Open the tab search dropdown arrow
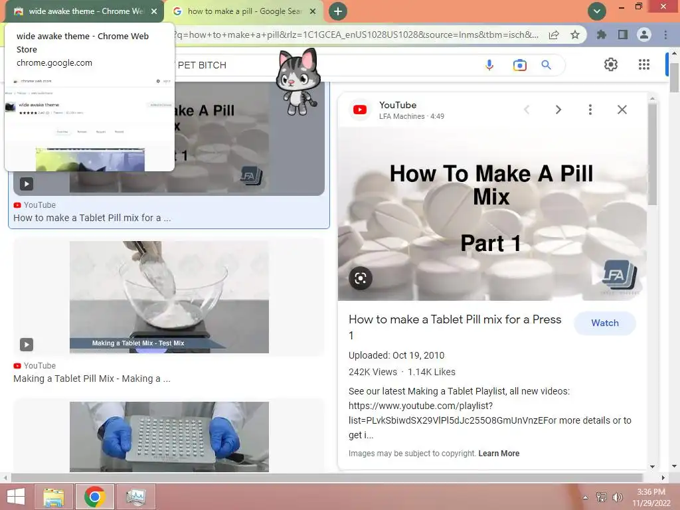Image resolution: width=680 pixels, height=510 pixels. coord(597,11)
